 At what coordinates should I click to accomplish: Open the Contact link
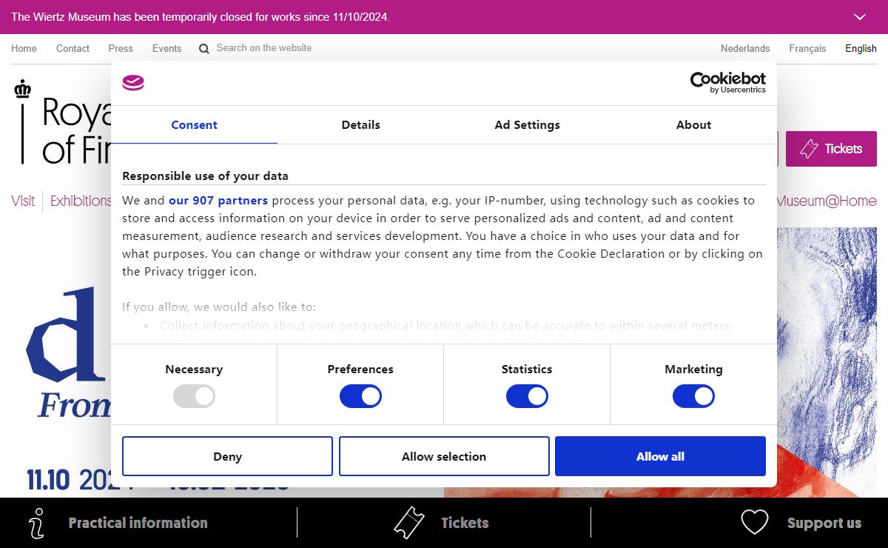73,49
